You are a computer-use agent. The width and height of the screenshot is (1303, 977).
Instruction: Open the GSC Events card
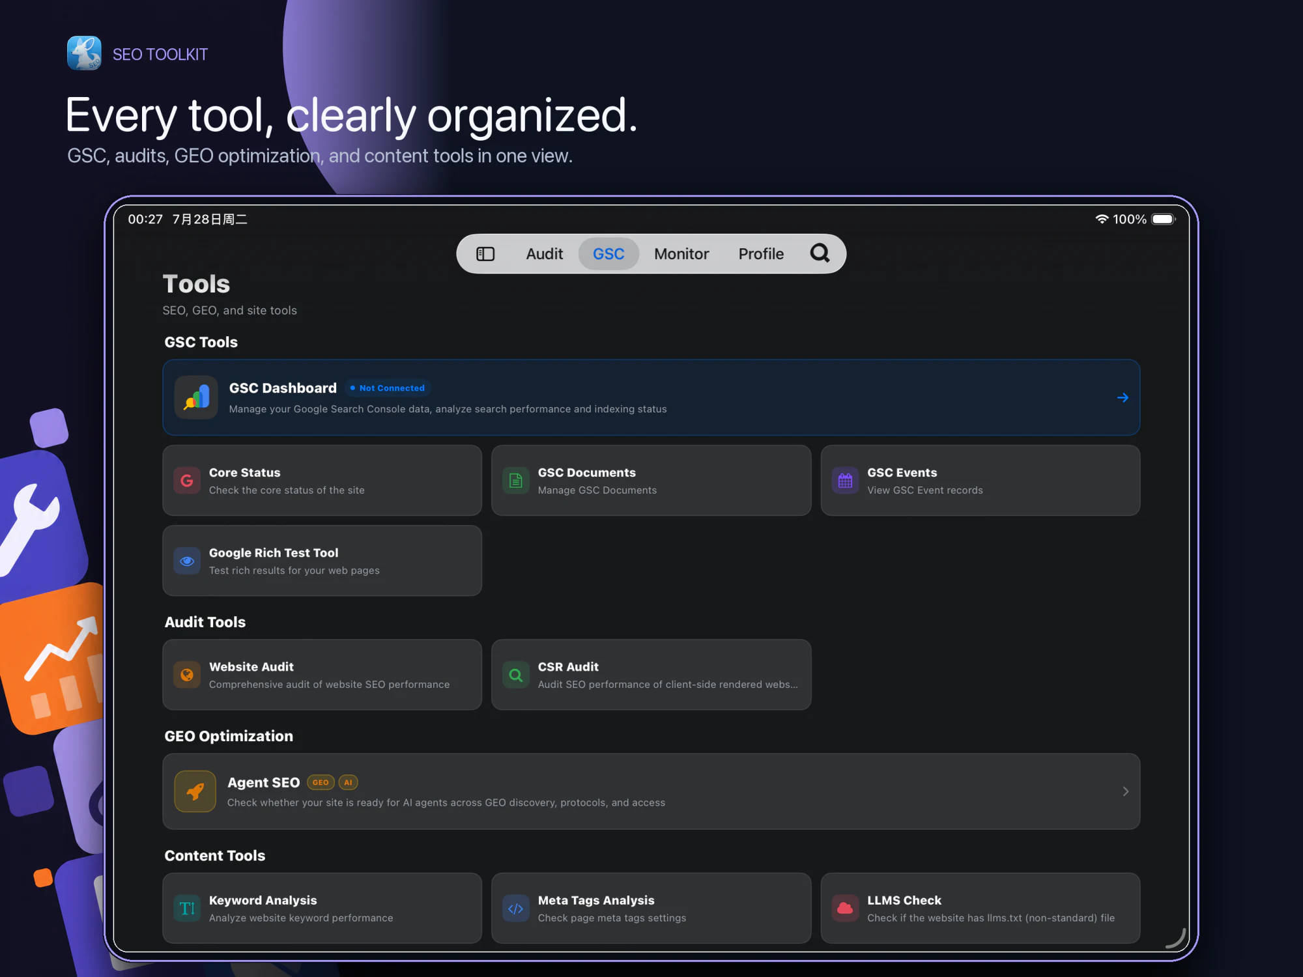point(981,481)
